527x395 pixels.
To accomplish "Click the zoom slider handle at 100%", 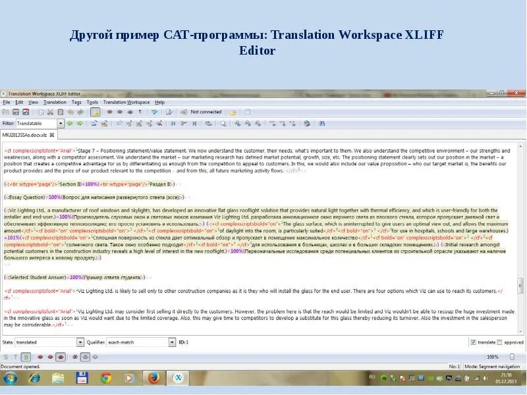I will [512, 357].
